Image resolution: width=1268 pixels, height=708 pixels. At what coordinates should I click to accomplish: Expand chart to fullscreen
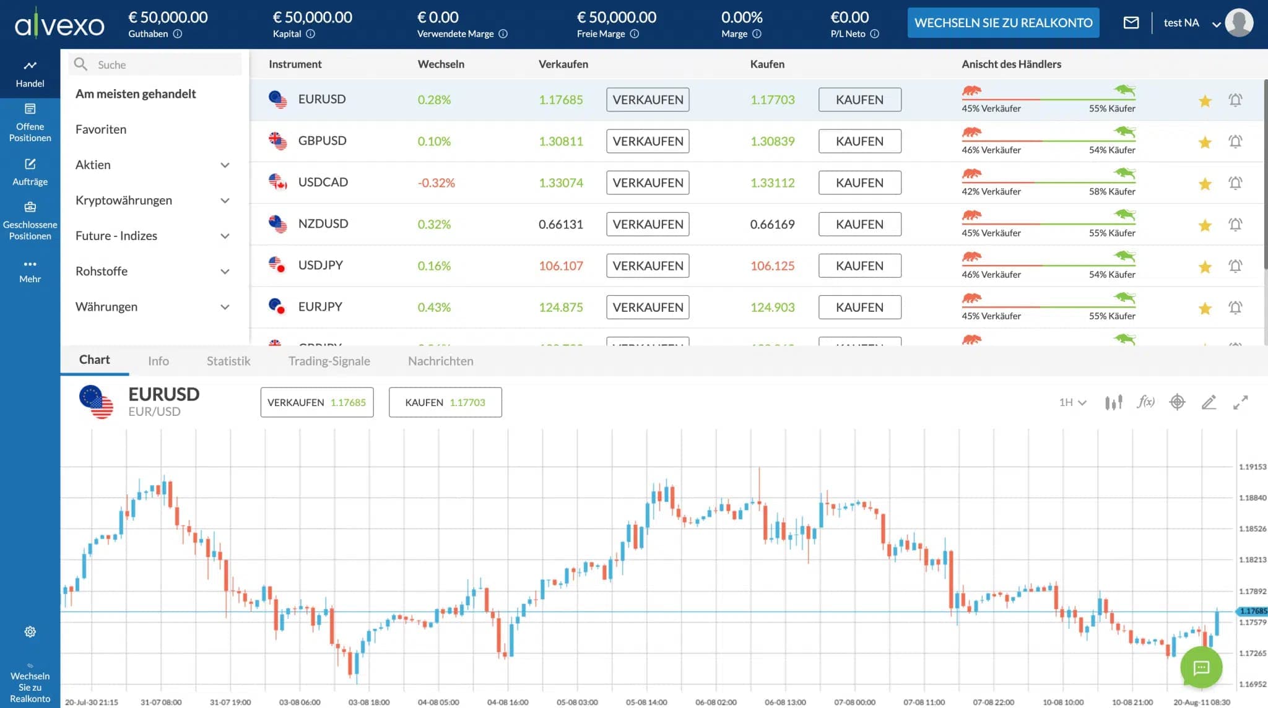1240,402
